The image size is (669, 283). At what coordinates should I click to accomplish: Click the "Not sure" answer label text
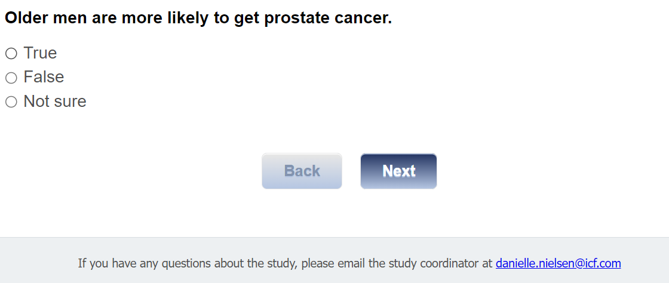(x=55, y=101)
